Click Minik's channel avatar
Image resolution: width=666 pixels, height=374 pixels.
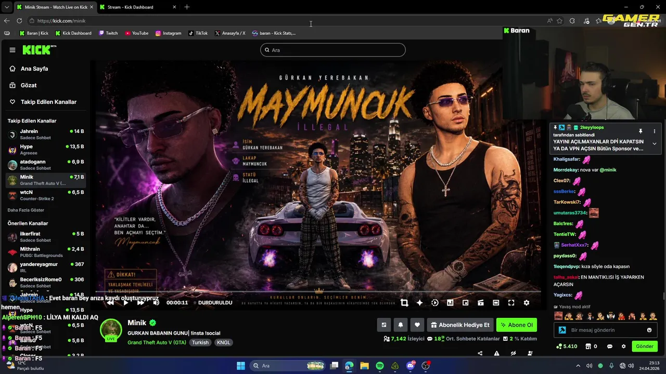(111, 330)
